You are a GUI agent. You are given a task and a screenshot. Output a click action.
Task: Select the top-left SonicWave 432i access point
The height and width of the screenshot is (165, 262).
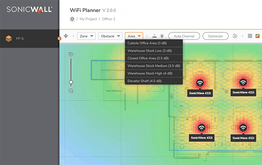[200, 82]
